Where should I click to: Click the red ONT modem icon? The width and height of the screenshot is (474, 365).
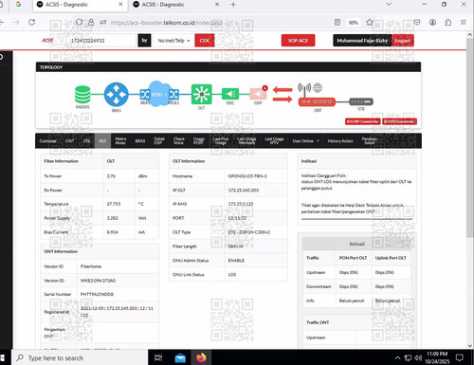pyautogui.click(x=317, y=102)
